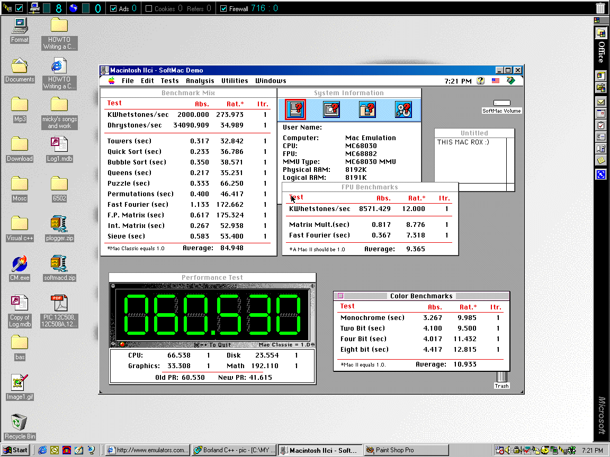This screenshot has width=610, height=457.
Task: Select the Monochrome (sec) row
Action: (421, 317)
